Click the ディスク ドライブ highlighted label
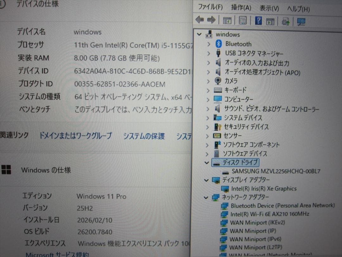This screenshot has width=342, height=257. 240,162
